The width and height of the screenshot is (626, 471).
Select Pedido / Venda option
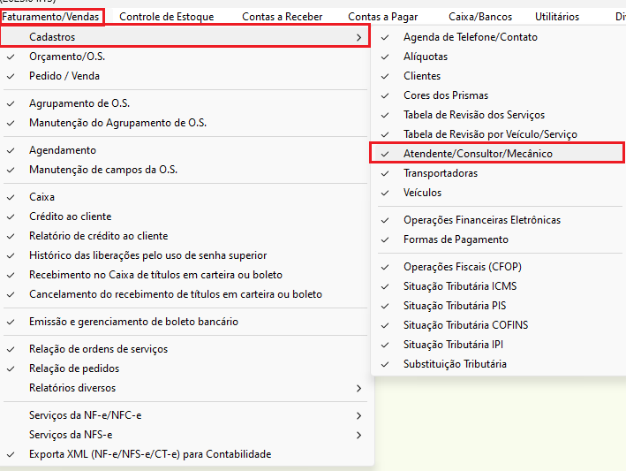point(65,76)
